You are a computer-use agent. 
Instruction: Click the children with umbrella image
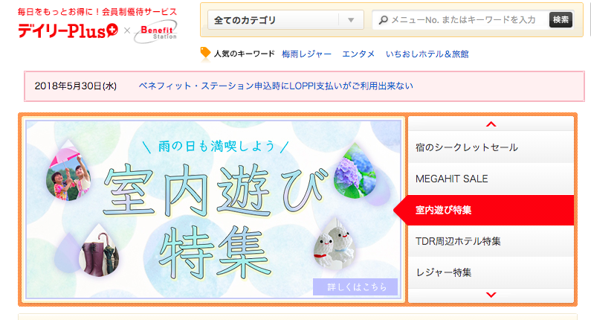pyautogui.click(x=68, y=170)
